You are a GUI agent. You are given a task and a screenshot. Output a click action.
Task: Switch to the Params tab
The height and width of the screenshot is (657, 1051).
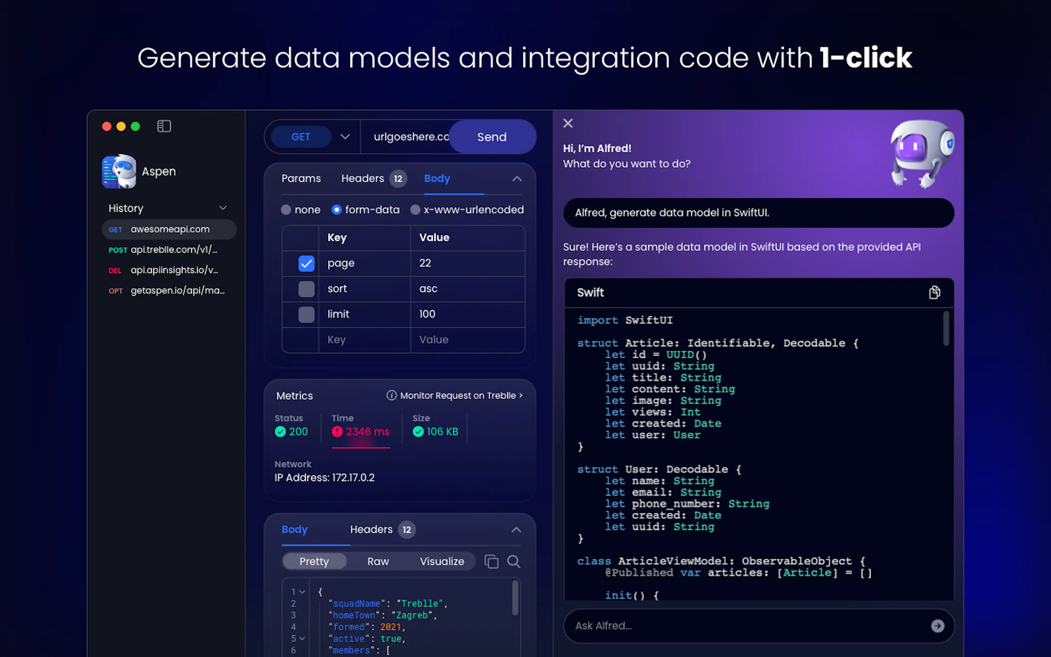301,179
